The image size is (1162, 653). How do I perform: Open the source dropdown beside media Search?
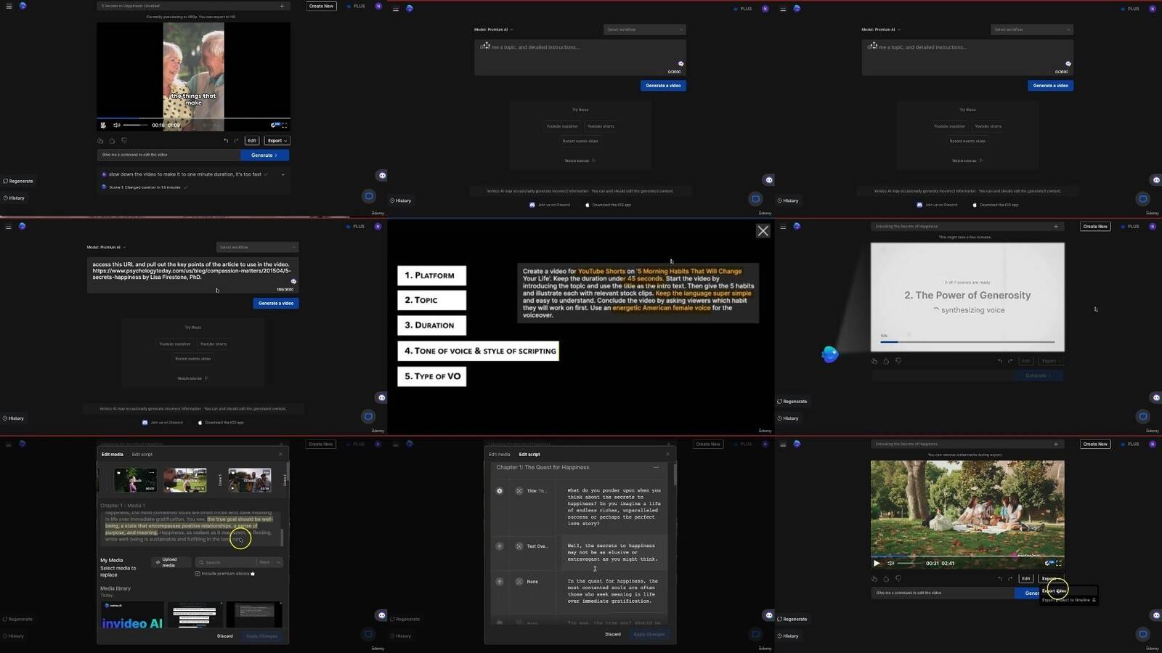pyautogui.click(x=269, y=562)
